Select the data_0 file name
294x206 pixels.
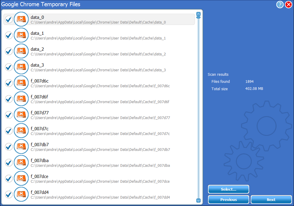pos(37,17)
